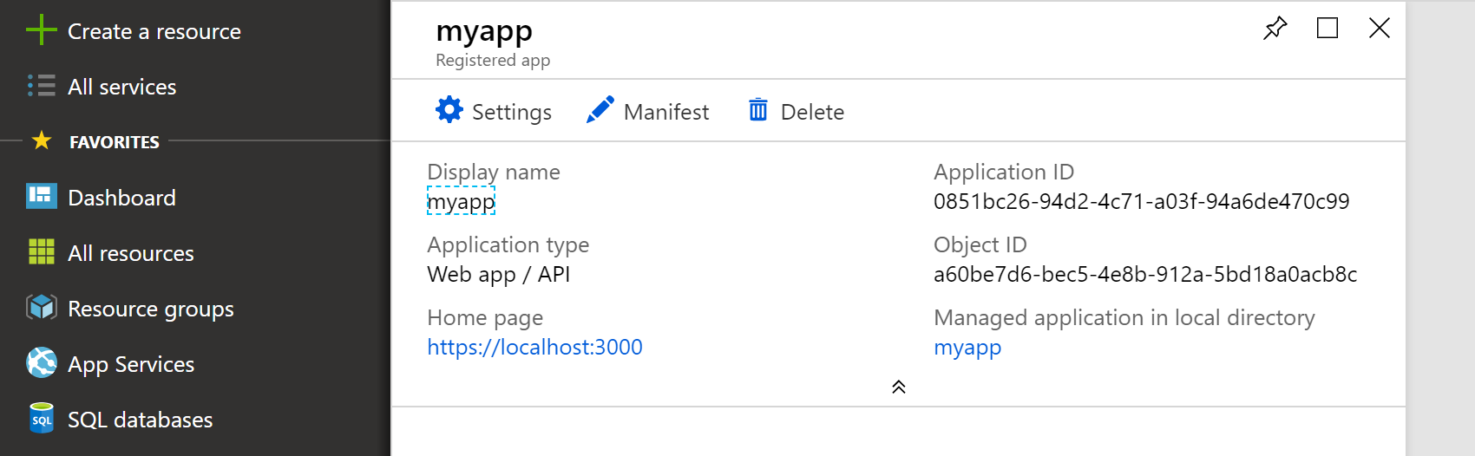Click Managed application in local directory label
1475x456 pixels.
pos(1124,318)
